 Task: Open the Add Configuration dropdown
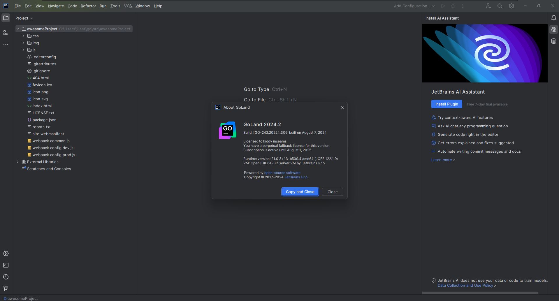pos(414,6)
